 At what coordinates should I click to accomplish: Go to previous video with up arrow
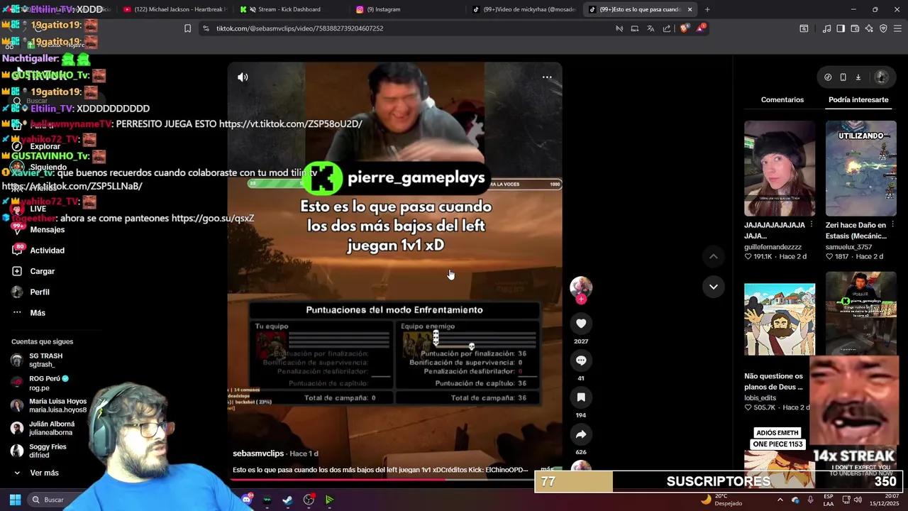pos(714,256)
